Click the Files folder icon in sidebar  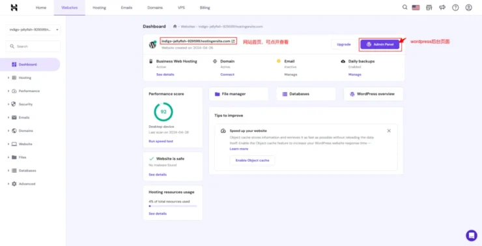coord(14,157)
